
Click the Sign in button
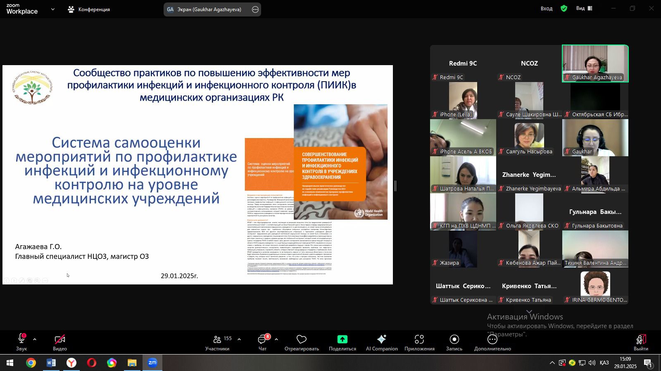click(546, 9)
